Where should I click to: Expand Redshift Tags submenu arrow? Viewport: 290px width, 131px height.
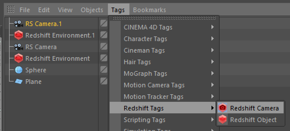[213, 108]
